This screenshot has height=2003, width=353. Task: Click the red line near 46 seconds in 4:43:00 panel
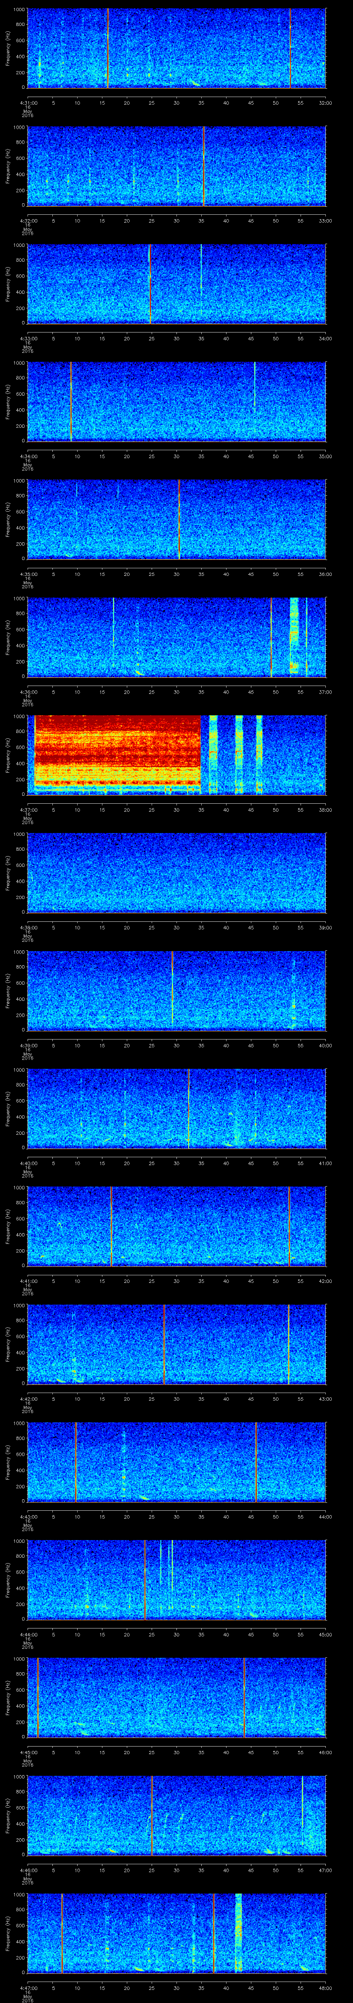pyautogui.click(x=256, y=1461)
